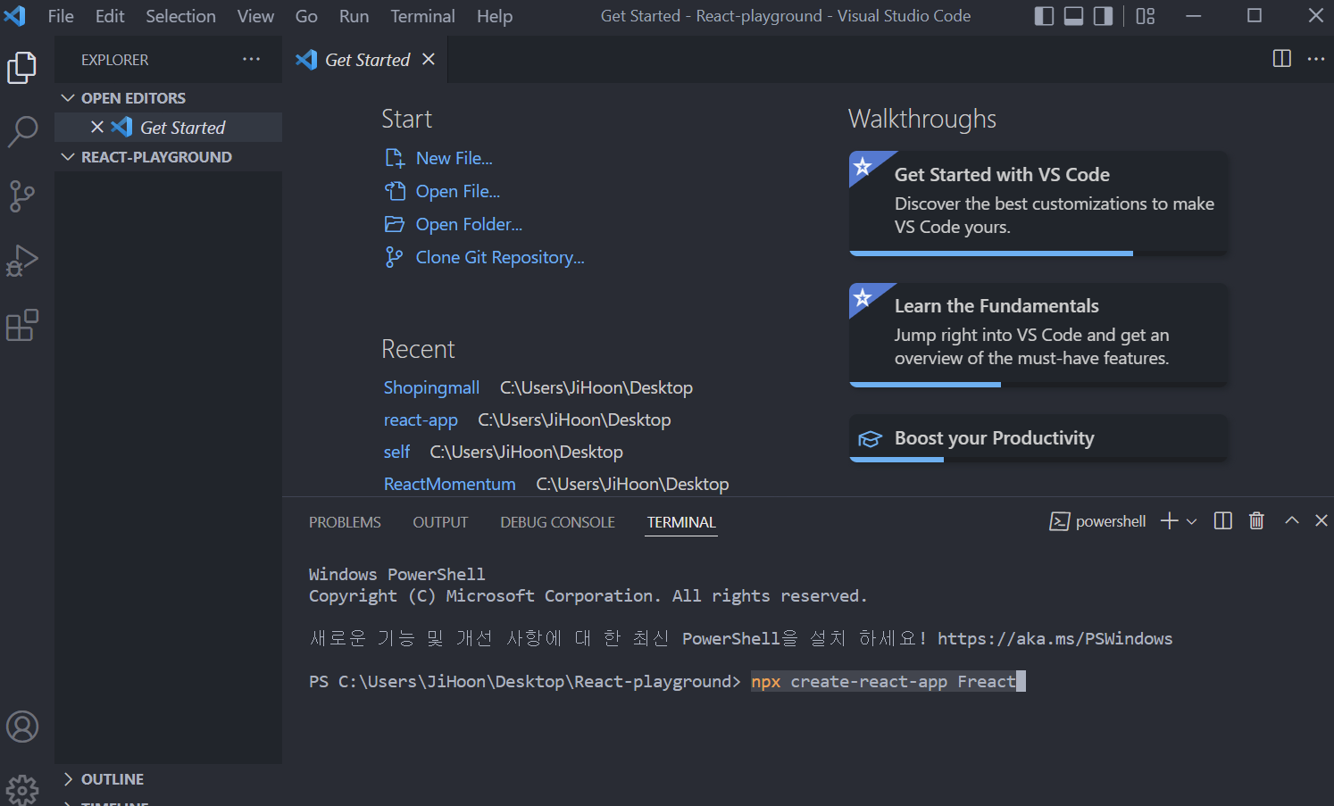The height and width of the screenshot is (806, 1334).
Task: Open recent folder react-app
Action: [421, 420]
